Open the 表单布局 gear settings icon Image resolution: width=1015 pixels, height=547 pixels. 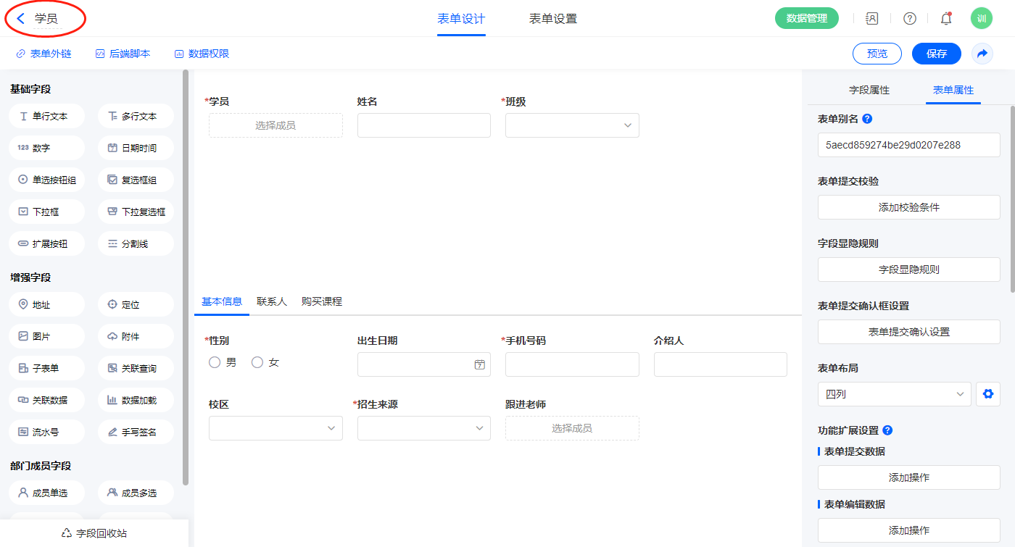click(x=987, y=394)
